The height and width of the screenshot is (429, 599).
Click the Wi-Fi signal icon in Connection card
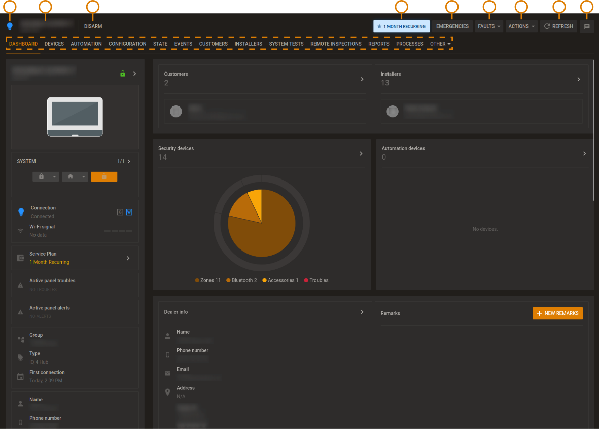click(19, 231)
